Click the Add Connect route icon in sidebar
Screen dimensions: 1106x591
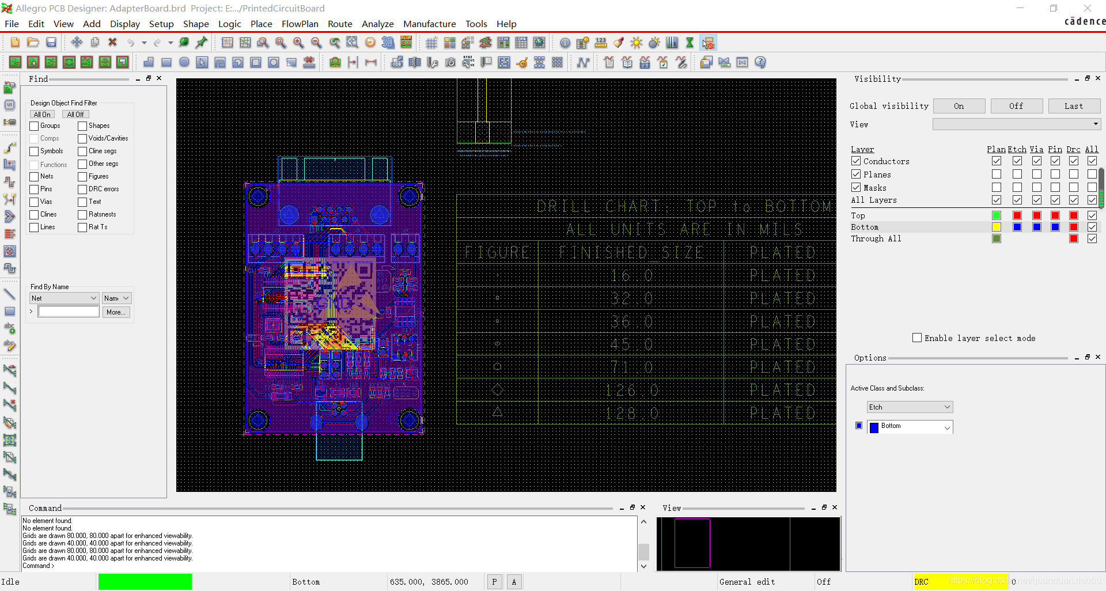(10, 148)
